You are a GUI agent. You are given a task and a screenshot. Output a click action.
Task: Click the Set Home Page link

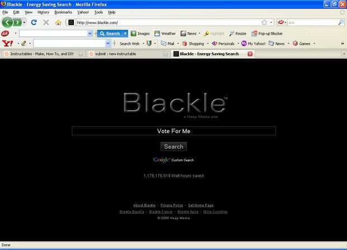tap(201, 205)
